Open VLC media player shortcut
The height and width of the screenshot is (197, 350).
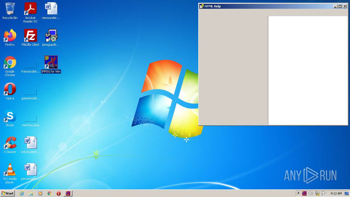10,173
